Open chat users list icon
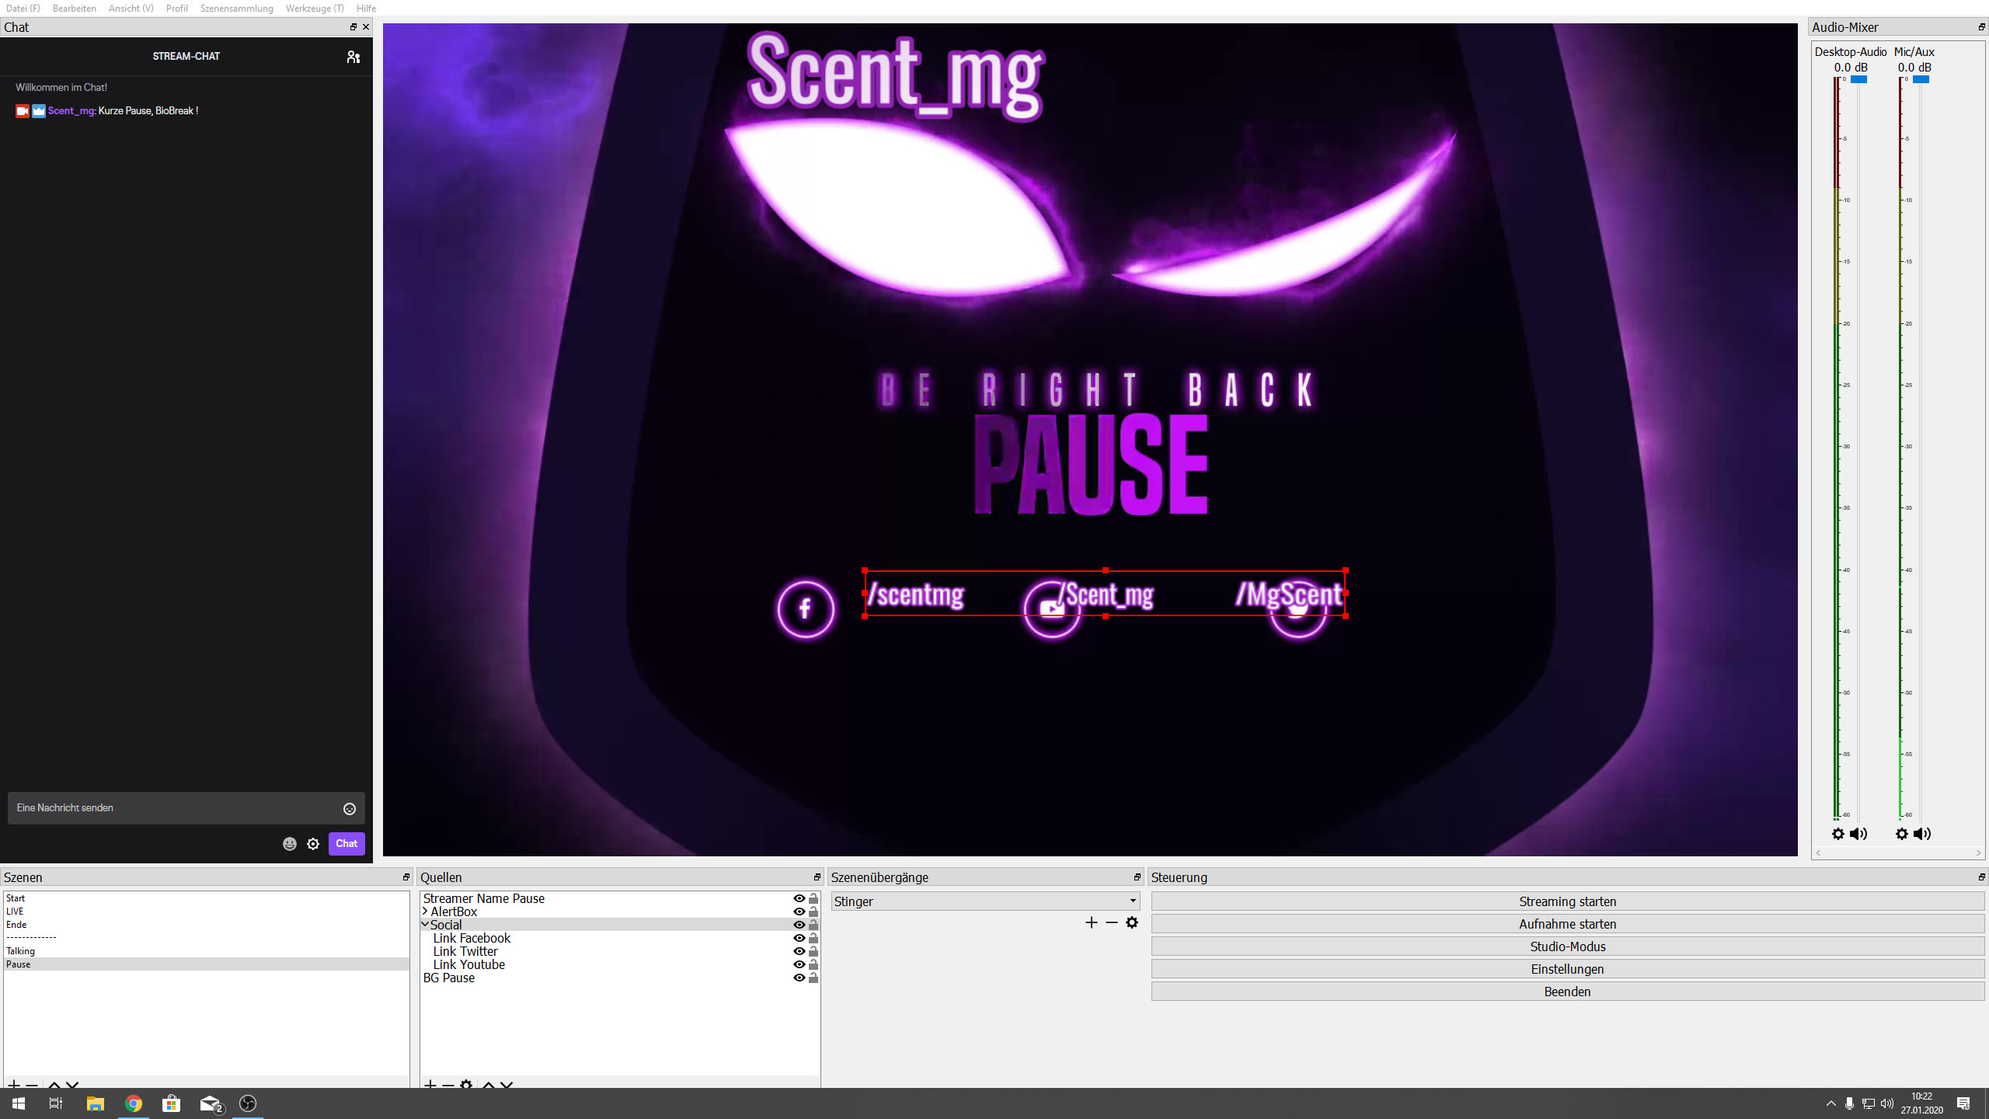This screenshot has width=1989, height=1119. pos(354,57)
